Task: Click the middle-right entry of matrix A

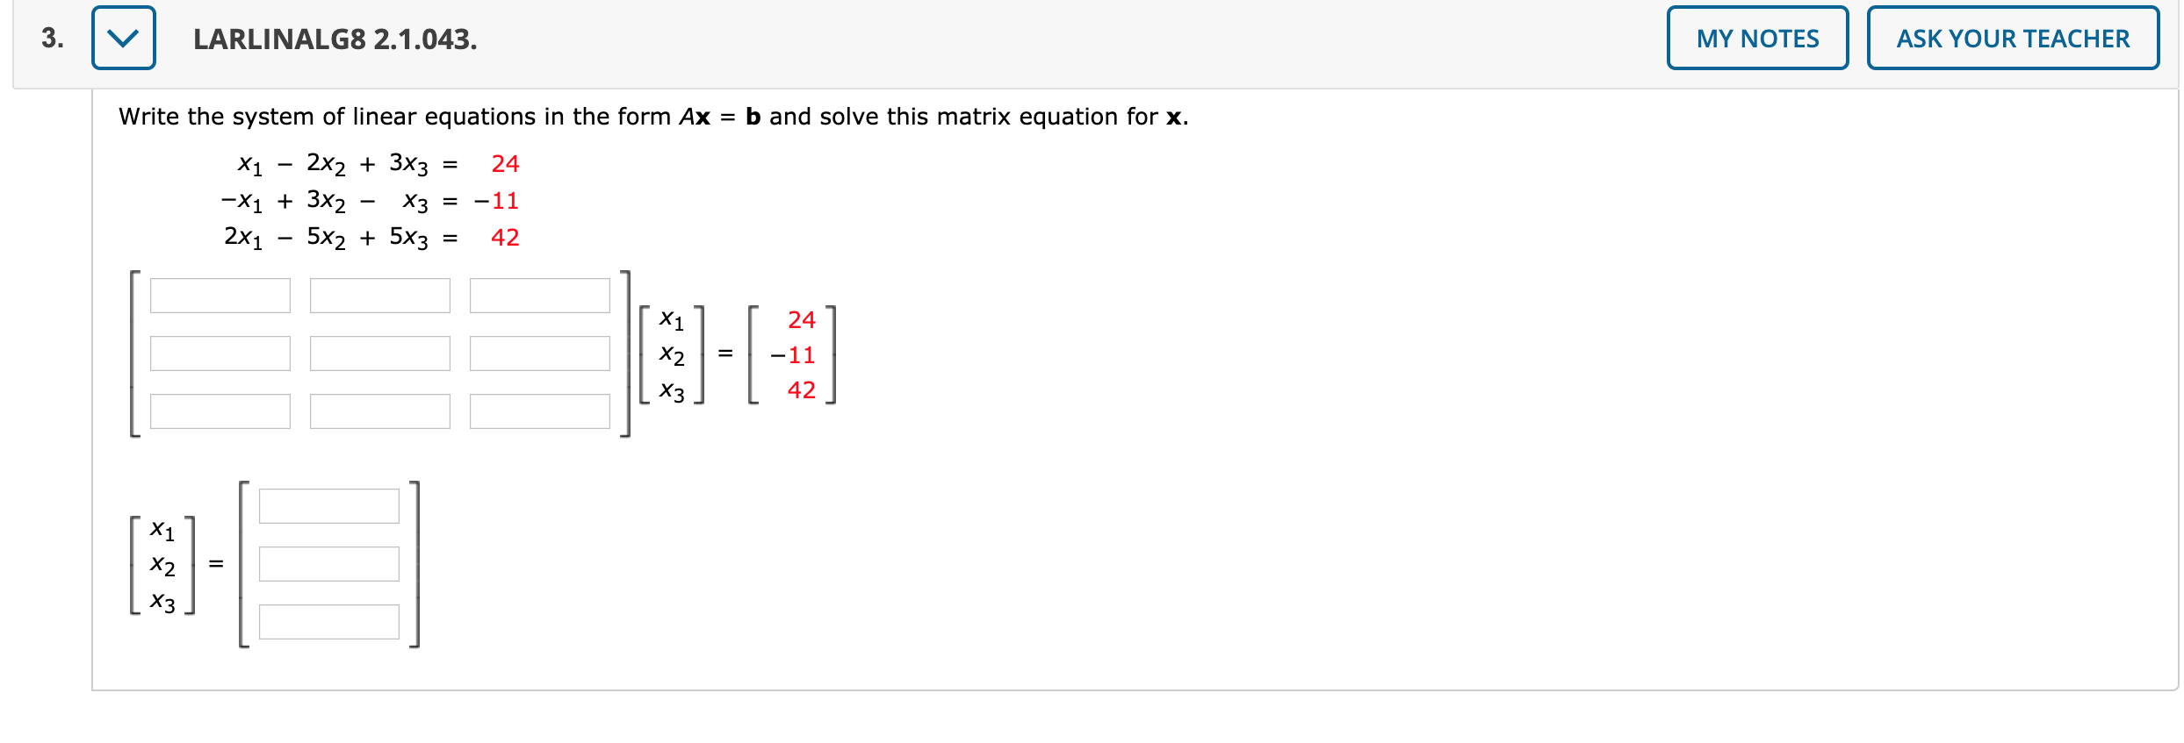Action: (x=540, y=354)
